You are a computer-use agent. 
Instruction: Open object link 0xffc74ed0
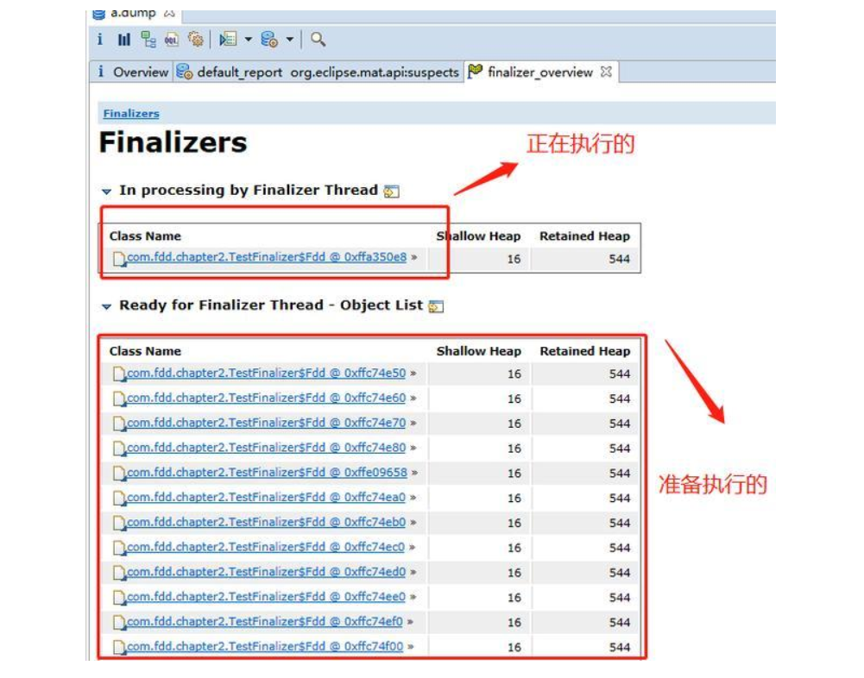pos(266,572)
